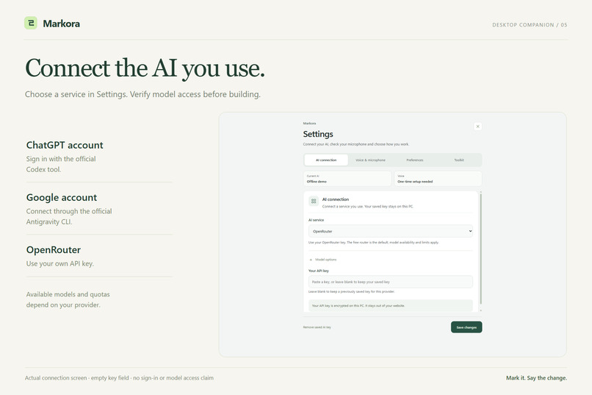Click 'DESKTOP COMPANION / 05' label
592x395 pixels.
(530, 25)
